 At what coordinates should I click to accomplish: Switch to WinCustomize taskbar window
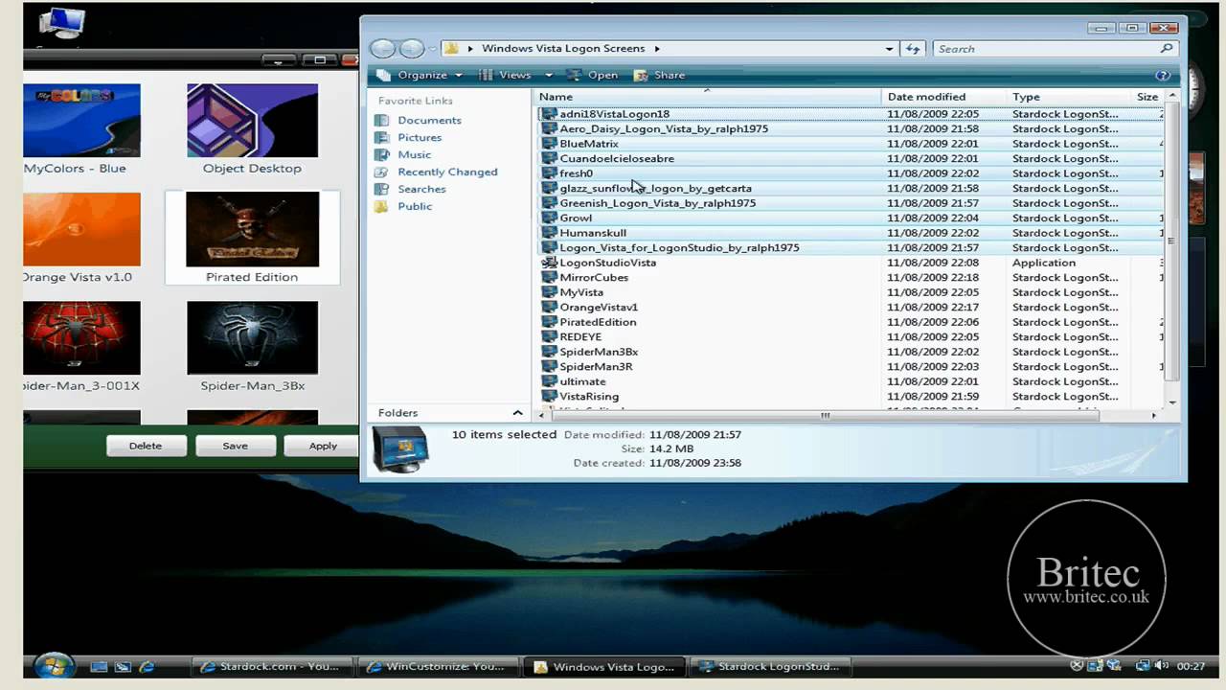438,667
